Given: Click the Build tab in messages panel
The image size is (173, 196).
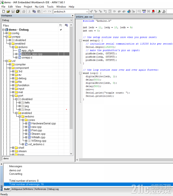Looking at the screenshot, I should coord(7,189).
